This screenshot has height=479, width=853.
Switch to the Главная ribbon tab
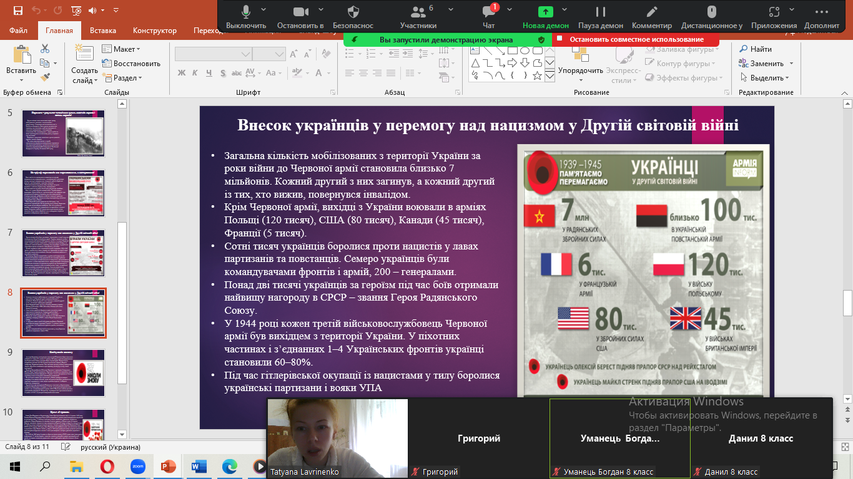pyautogui.click(x=59, y=31)
